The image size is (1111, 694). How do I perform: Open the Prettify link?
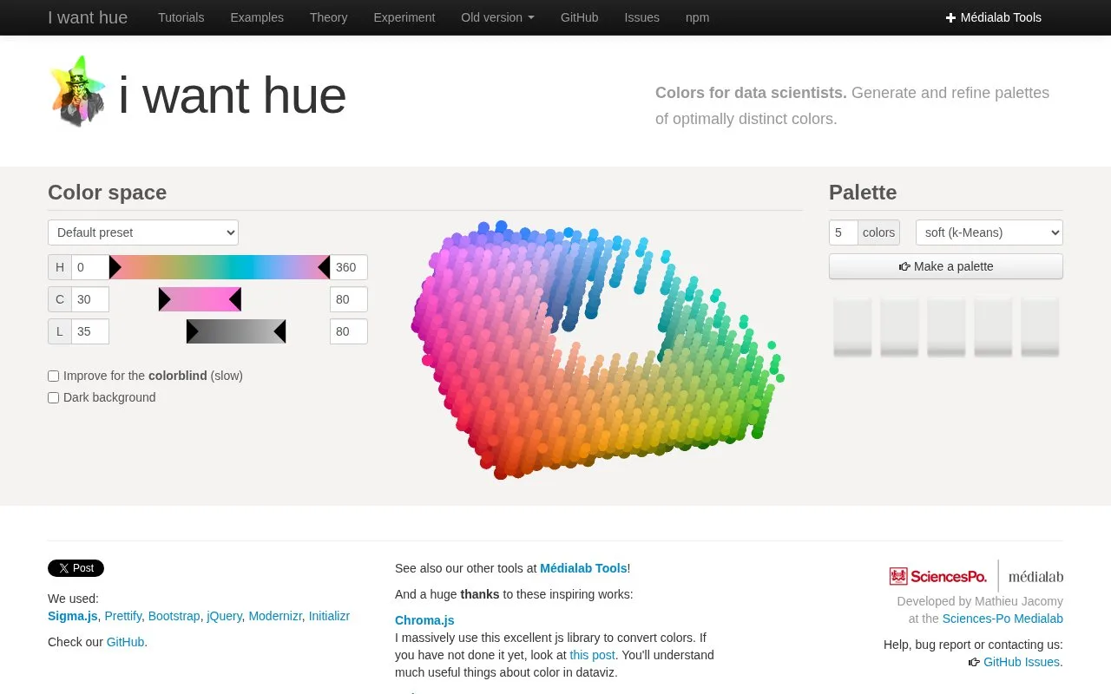click(x=122, y=616)
